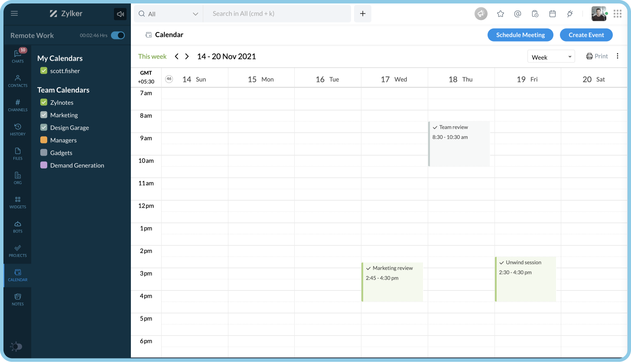Image resolution: width=631 pixels, height=362 pixels.
Task: Click the starred messages icon
Action: [x=501, y=13]
